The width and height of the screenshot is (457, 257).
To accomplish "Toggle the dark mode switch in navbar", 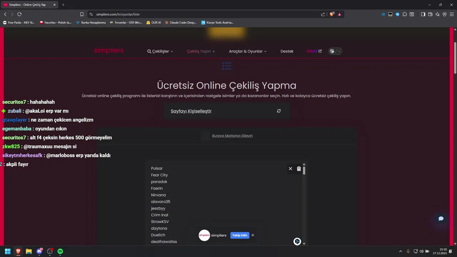I will click(335, 51).
